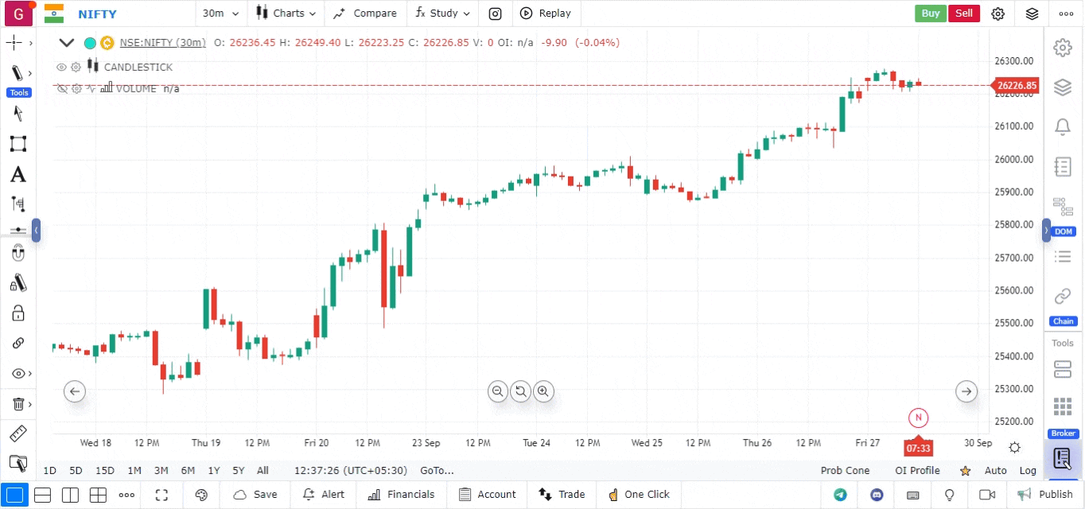Toggle the Log scale option
The height and width of the screenshot is (509, 1085).
pos(1028,470)
